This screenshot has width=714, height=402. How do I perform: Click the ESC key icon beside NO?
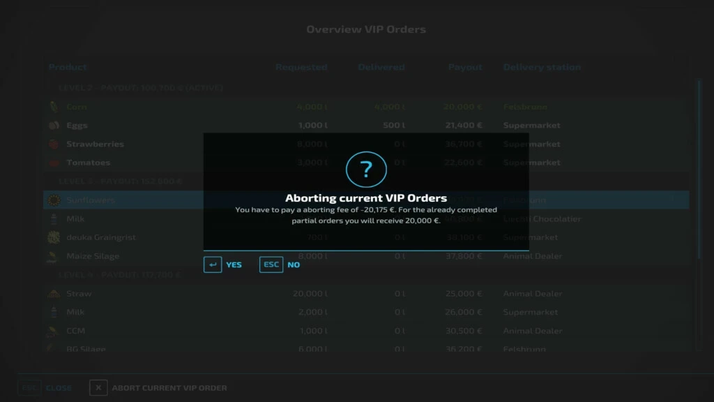271,265
